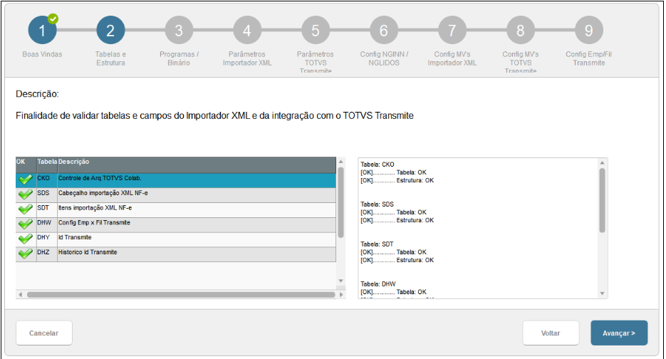Go to step 3 Programas / Binário circle
666x359 pixels.
pos(179,30)
